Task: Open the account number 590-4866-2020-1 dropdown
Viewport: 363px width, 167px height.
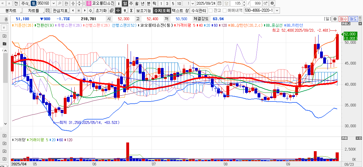Action: coord(277,11)
